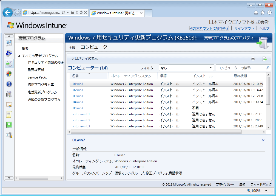Open the Reports green icon in sidebar
Viewport: 276px width, 196px height.
point(9,125)
